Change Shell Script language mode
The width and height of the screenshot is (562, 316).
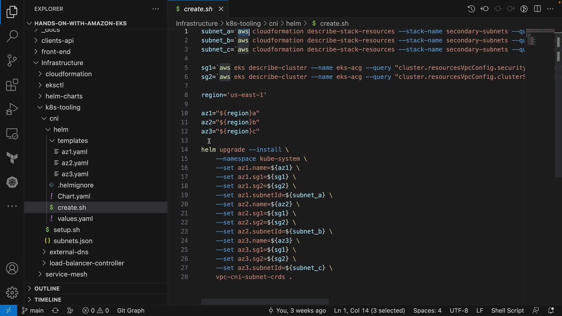[507, 310]
